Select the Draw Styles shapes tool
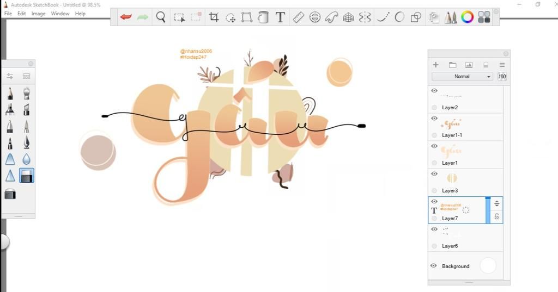Viewport: 558px width, 292px height. click(416, 17)
